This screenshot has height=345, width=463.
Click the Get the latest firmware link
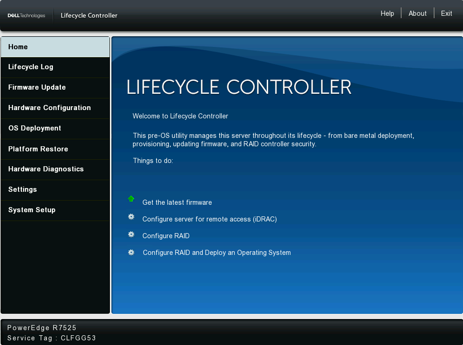pyautogui.click(x=177, y=202)
